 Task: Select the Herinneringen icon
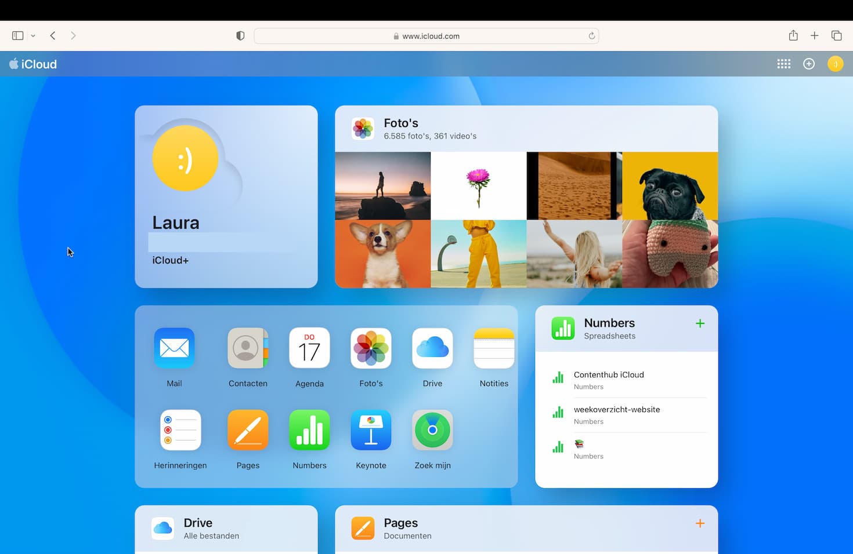[180, 430]
